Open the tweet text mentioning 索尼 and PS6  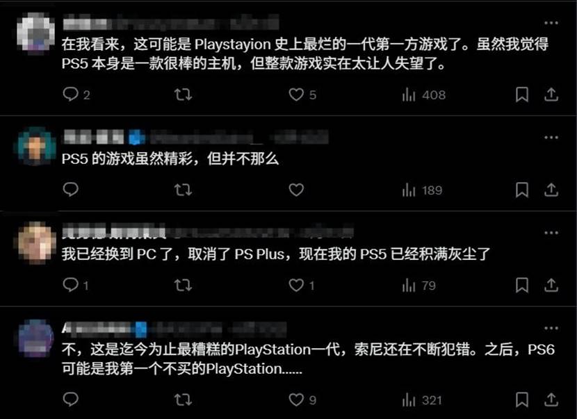(x=308, y=359)
